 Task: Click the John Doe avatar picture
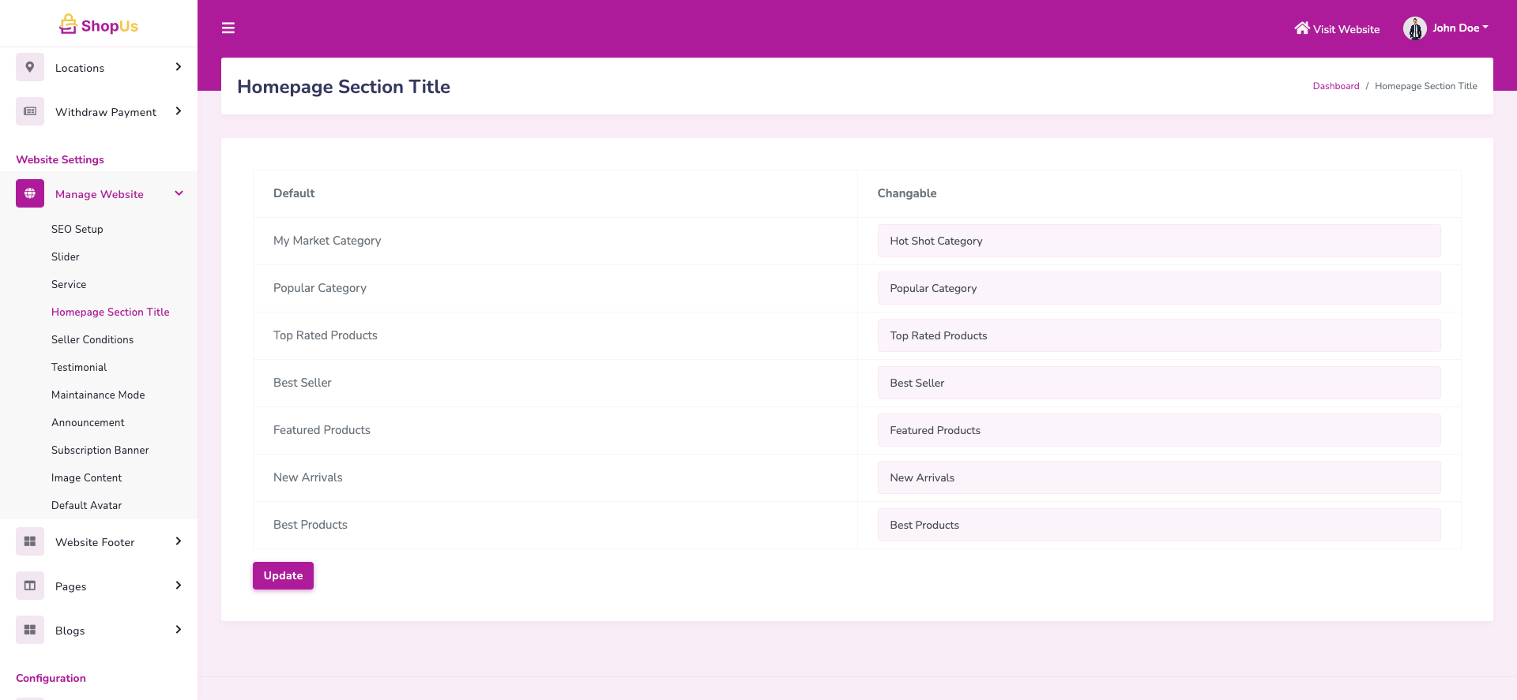click(1414, 28)
